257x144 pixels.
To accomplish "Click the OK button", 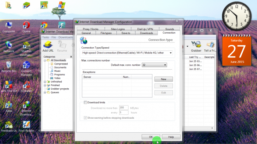I will pyautogui.click(x=151, y=137).
